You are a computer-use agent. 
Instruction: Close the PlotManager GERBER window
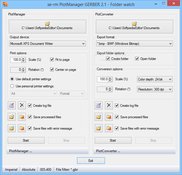pyautogui.click(x=174, y=3)
